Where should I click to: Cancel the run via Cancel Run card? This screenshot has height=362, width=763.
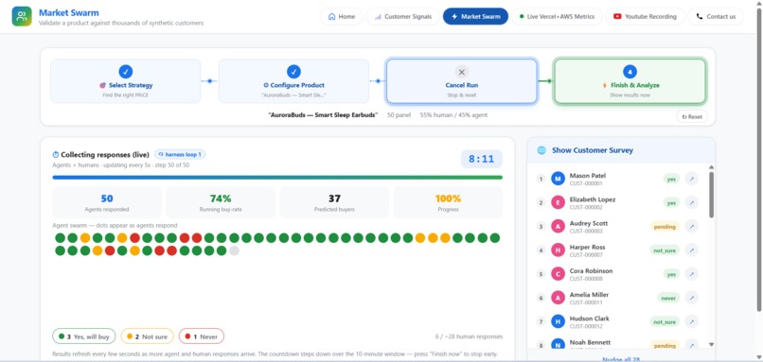(462, 81)
